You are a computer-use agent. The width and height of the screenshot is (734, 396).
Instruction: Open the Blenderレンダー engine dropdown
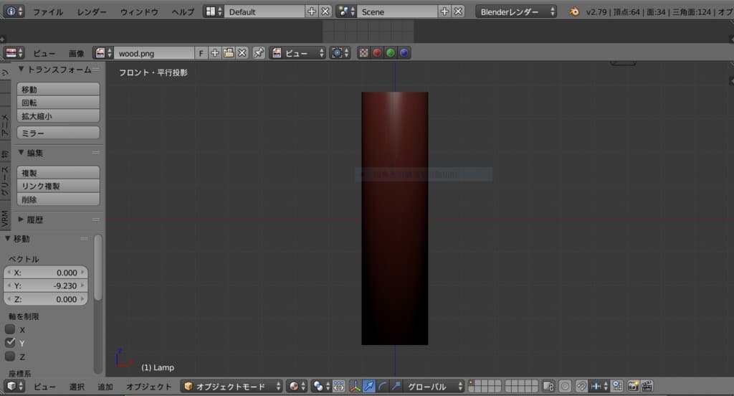coord(516,11)
